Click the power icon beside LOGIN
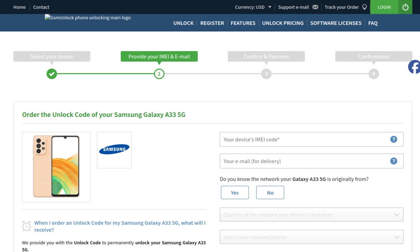Viewport: 420px width, 252px height. (x=405, y=7)
